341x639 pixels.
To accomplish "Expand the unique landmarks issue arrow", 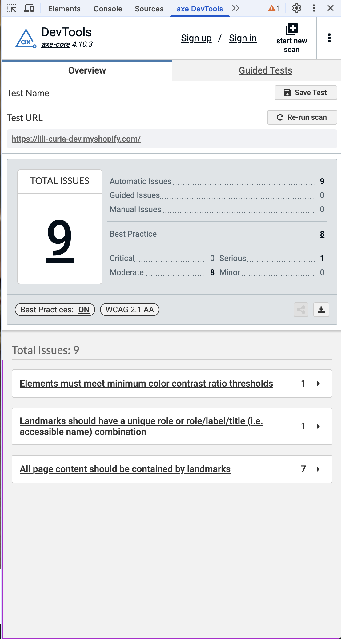I will (318, 426).
